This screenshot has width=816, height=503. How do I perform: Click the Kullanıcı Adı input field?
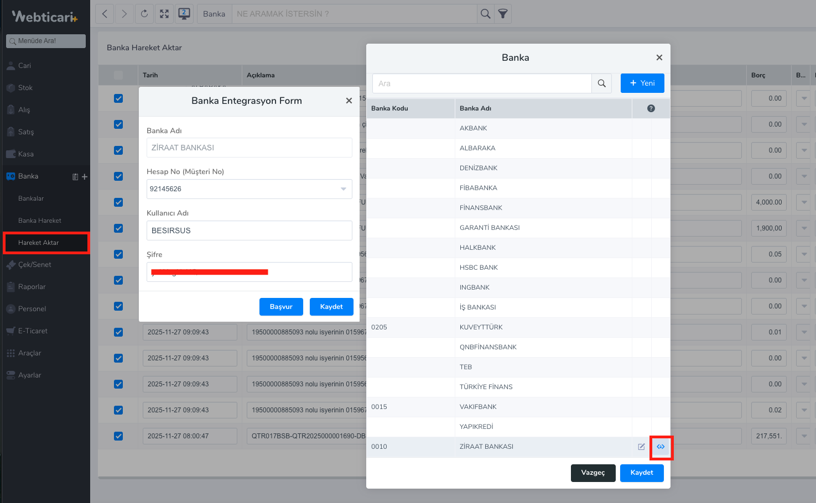[x=249, y=230]
